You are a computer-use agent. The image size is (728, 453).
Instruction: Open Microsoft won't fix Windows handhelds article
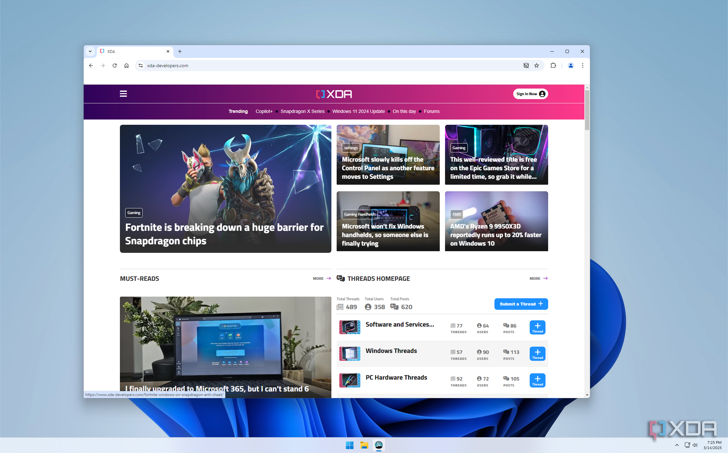tap(388, 221)
